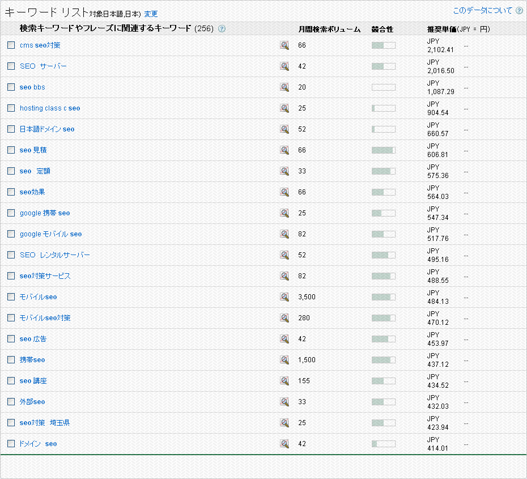The image size is (527, 479).
Task: Click the 変更 link for target language
Action: coord(151,14)
